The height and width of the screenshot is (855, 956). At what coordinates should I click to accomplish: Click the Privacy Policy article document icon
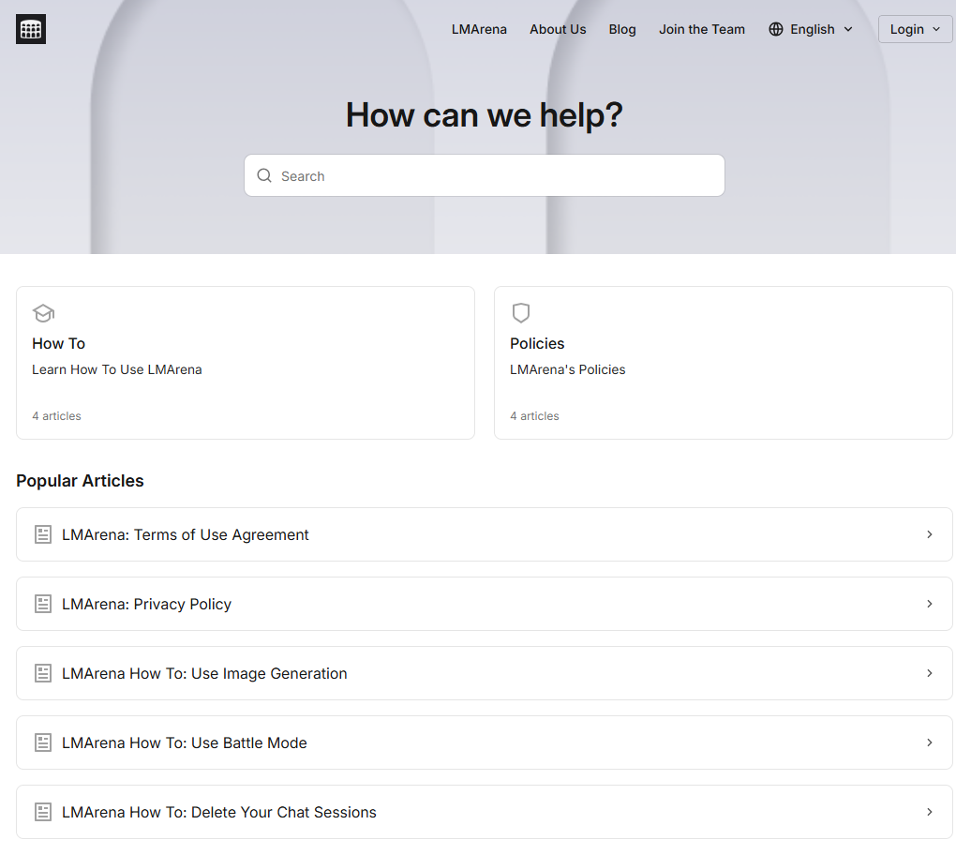pos(42,604)
